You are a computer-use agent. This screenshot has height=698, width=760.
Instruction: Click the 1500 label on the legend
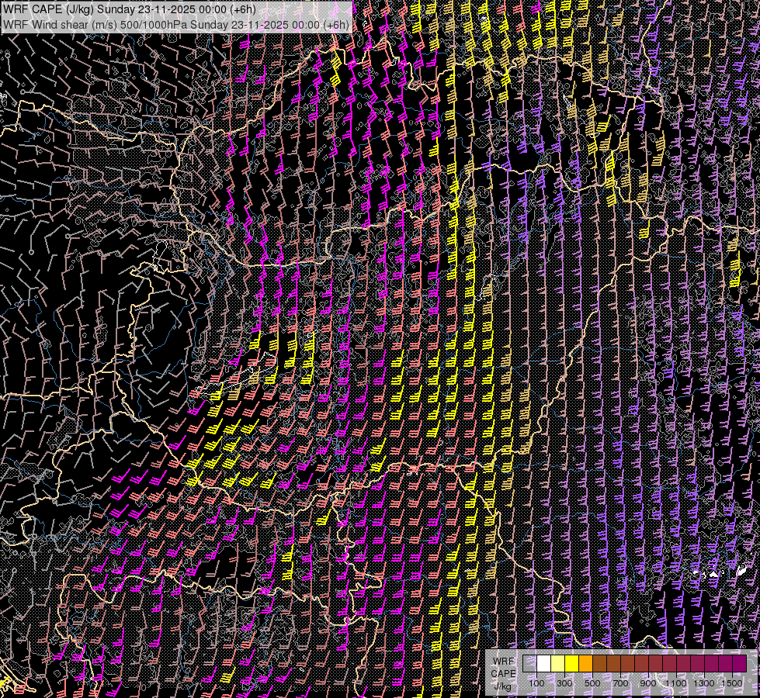click(732, 683)
